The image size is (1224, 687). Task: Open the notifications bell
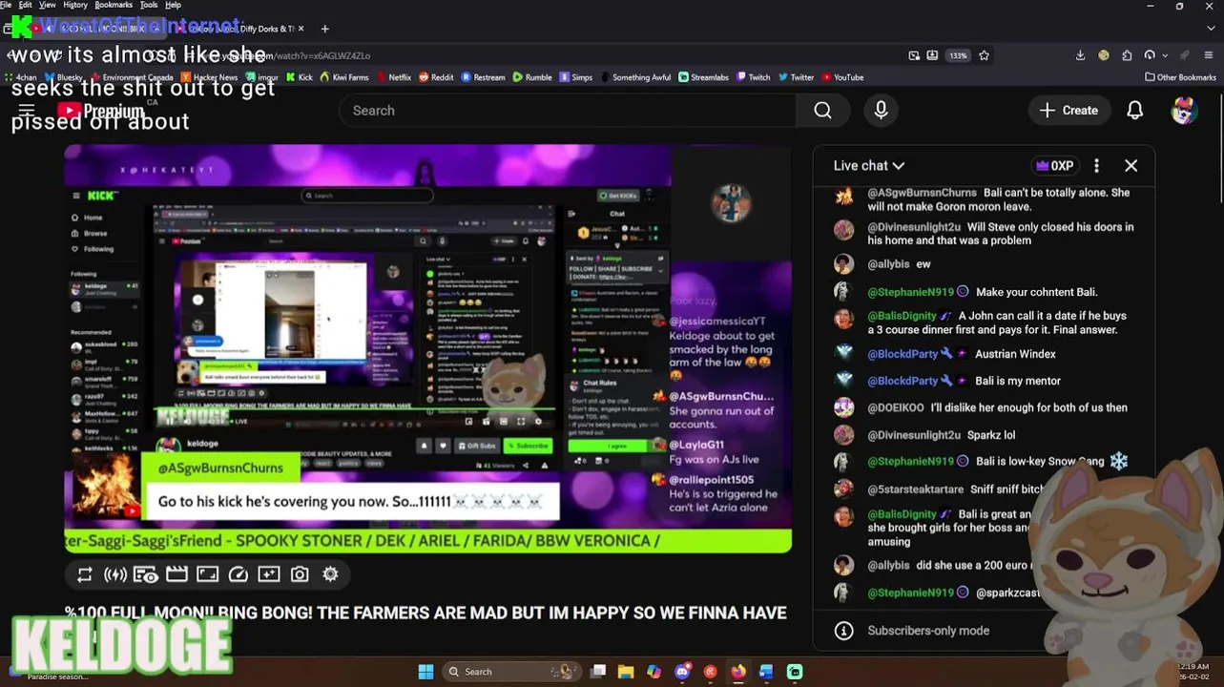pyautogui.click(x=1134, y=111)
